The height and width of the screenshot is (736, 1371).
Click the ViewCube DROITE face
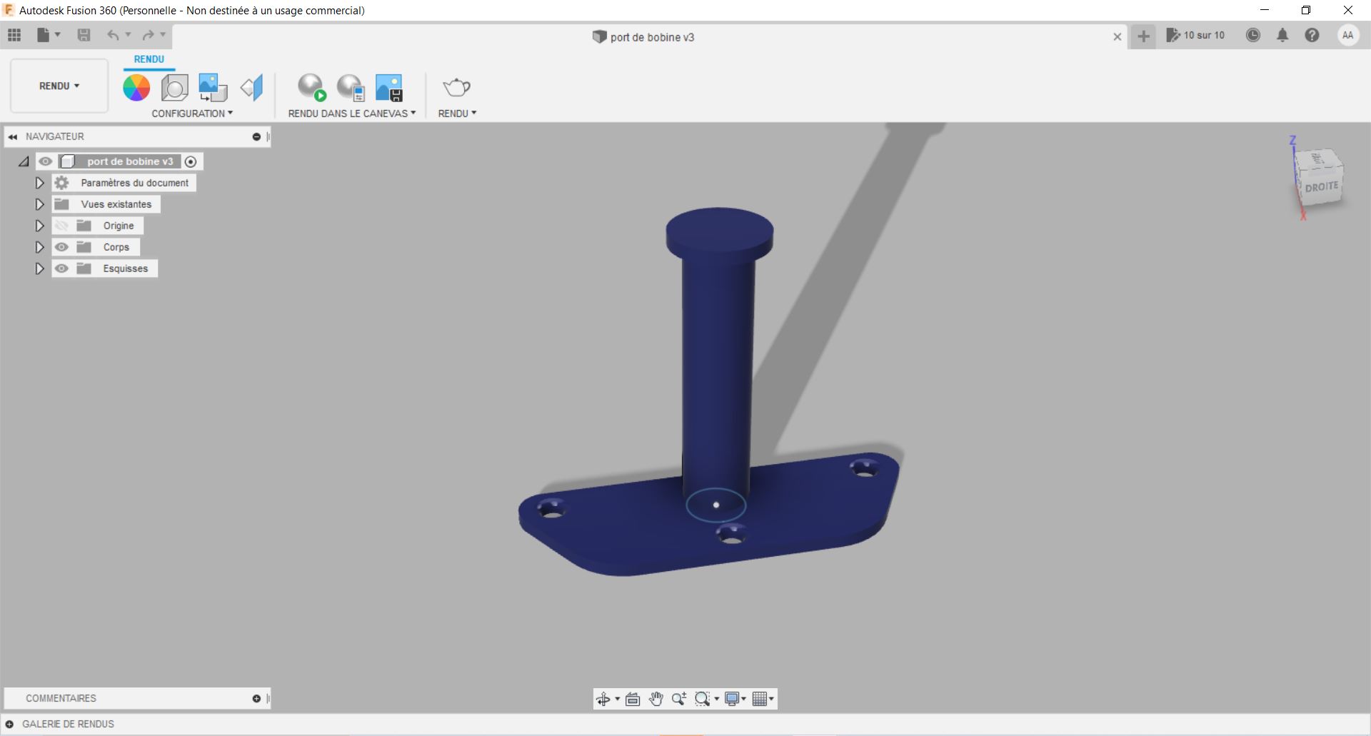(1321, 187)
